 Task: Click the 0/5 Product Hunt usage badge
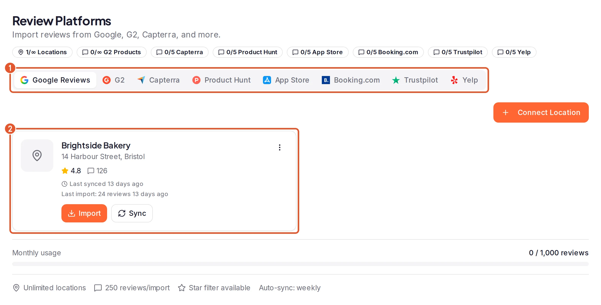point(248,52)
